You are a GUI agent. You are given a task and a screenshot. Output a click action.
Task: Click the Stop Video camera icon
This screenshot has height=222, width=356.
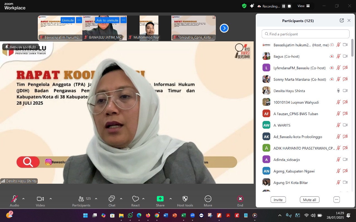[x=40, y=199]
